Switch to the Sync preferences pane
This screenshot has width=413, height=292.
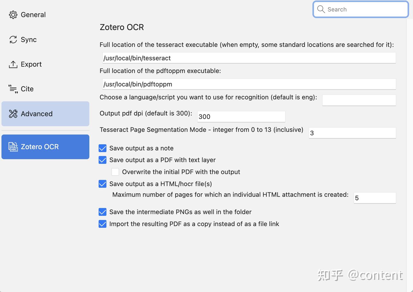point(28,40)
